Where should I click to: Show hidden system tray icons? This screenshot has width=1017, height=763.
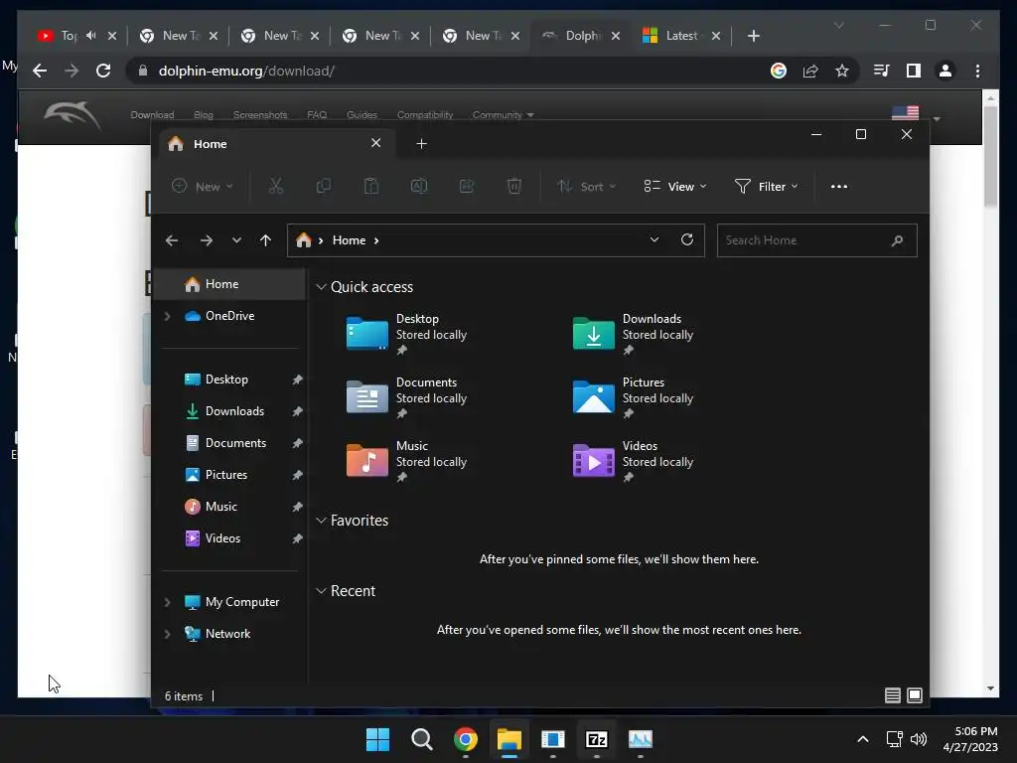click(x=863, y=739)
